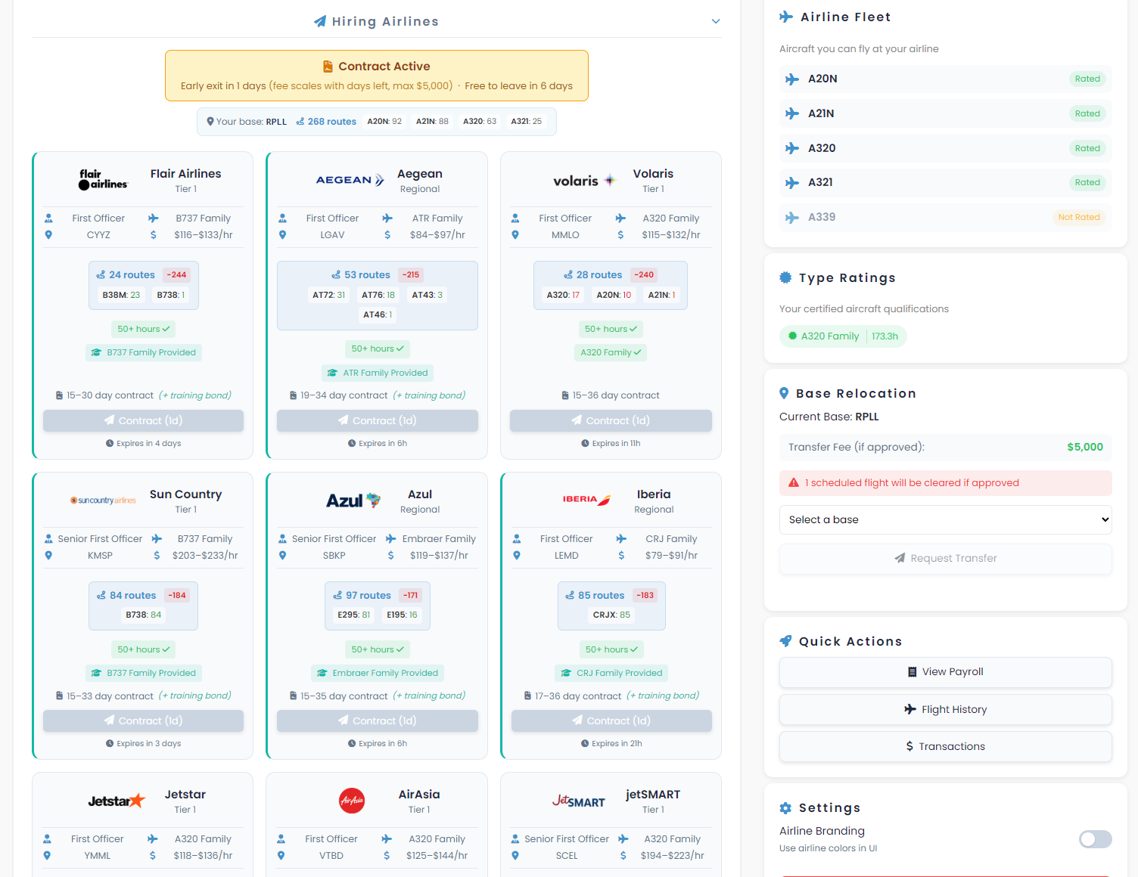Viewport: 1138px width, 877px height.
Task: Click the A21N aircraft plane icon
Action: [792, 113]
